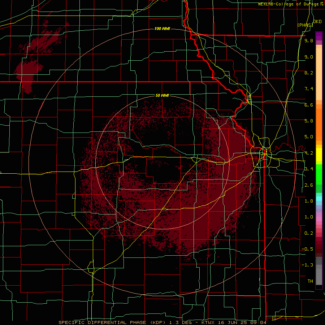Click the 0.2 value on the color scale
Screen dimensions: 325x325
309,233
